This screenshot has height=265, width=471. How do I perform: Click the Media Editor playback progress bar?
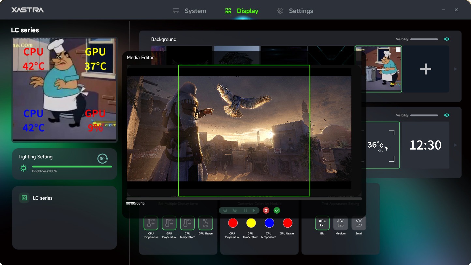tap(244, 198)
